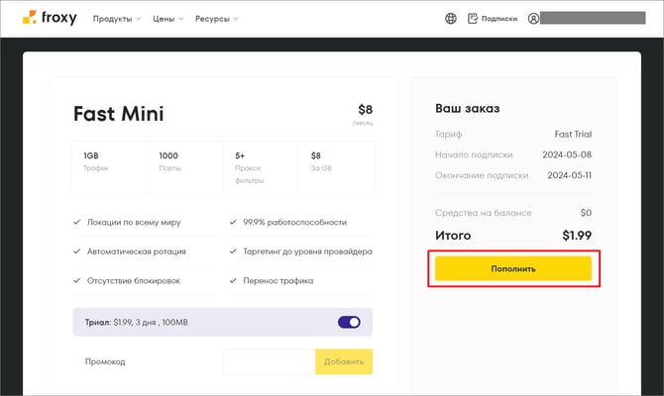
Task: Open the Подписки subscriptions link
Action: (493, 19)
